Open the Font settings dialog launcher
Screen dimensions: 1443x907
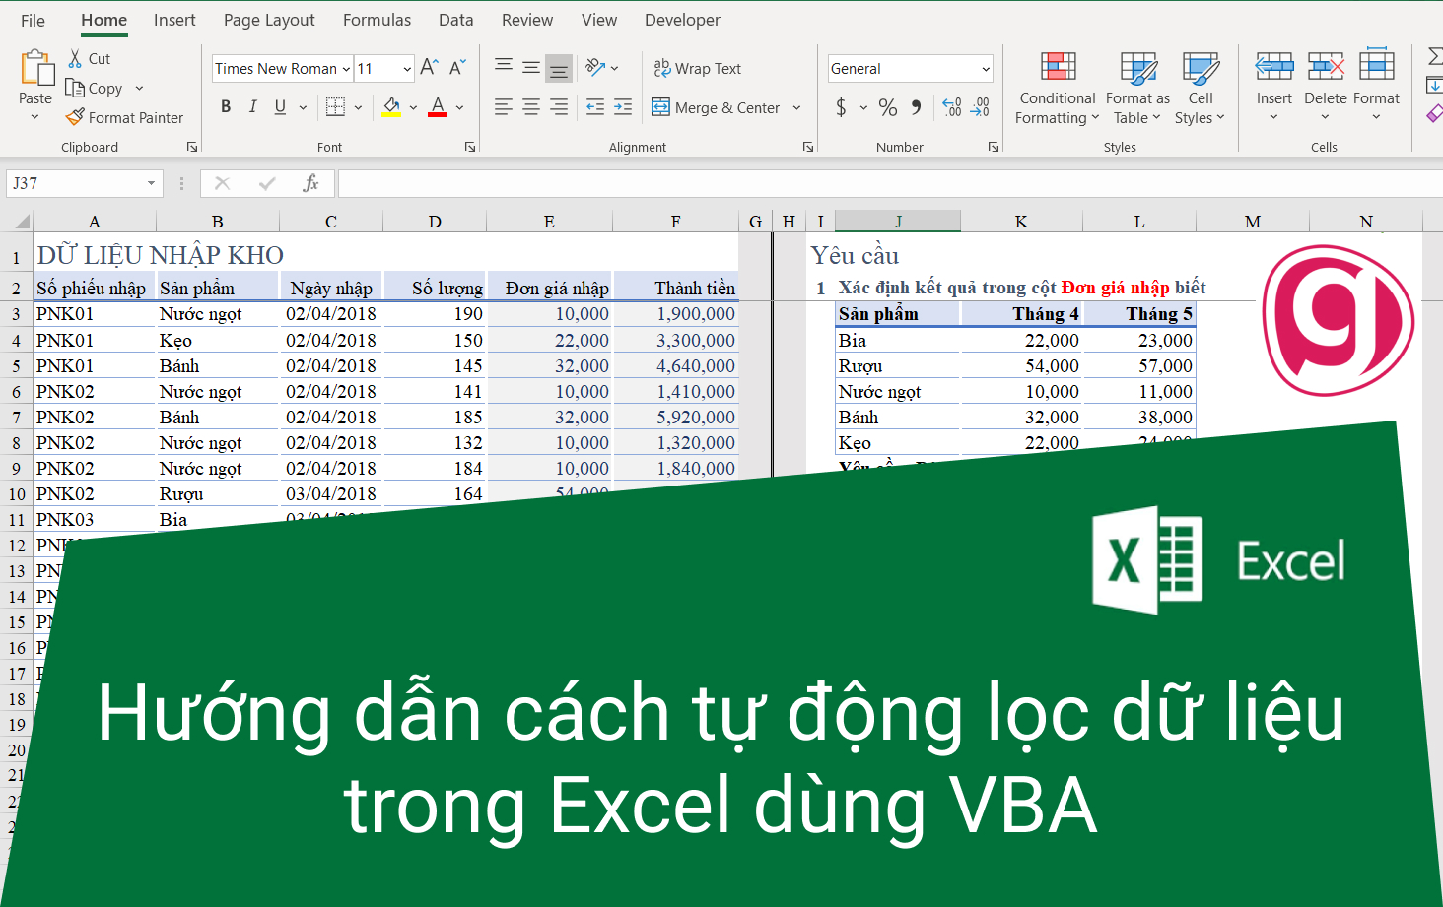(x=470, y=146)
